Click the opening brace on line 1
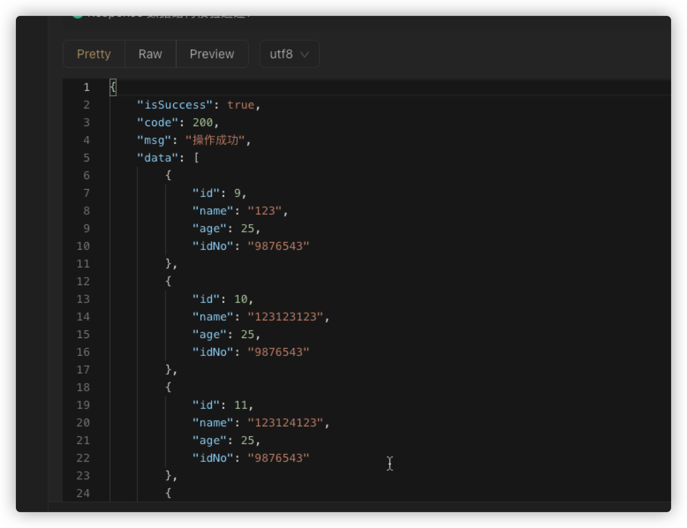The width and height of the screenshot is (687, 528). 113,87
